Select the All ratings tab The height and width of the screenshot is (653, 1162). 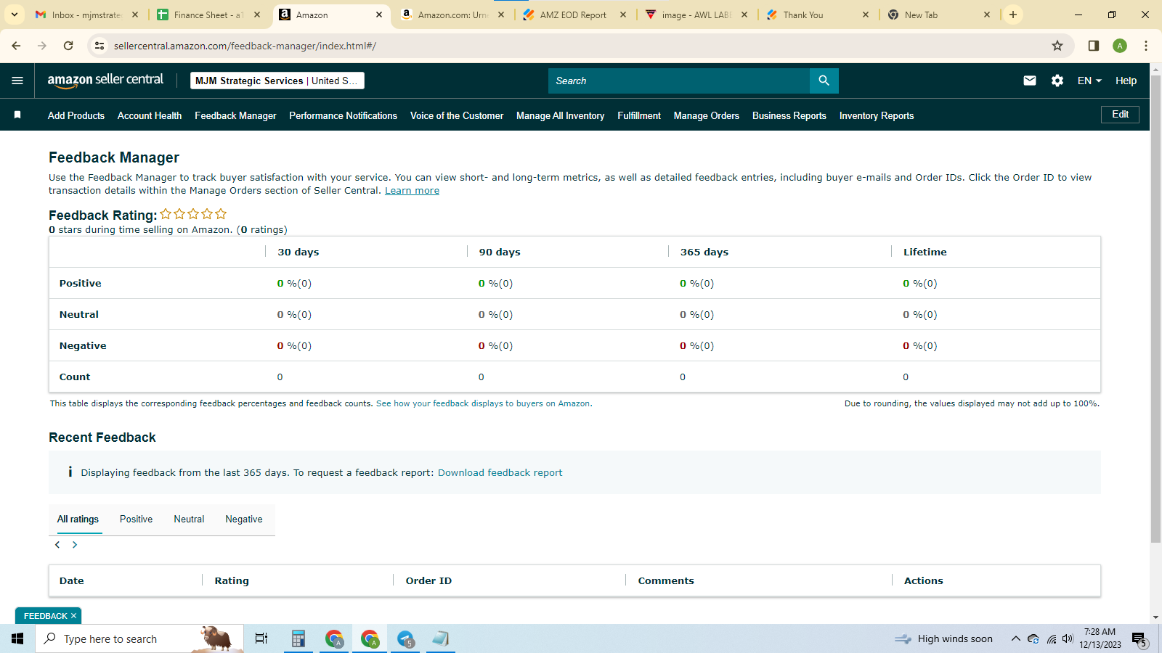(x=78, y=519)
